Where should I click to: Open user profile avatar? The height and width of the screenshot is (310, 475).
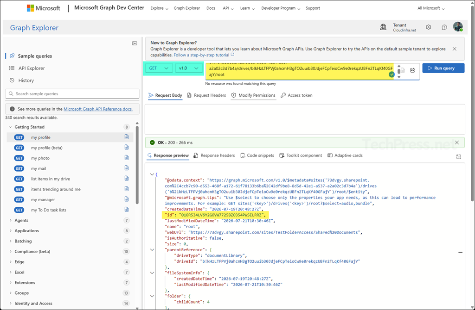coord(458,26)
